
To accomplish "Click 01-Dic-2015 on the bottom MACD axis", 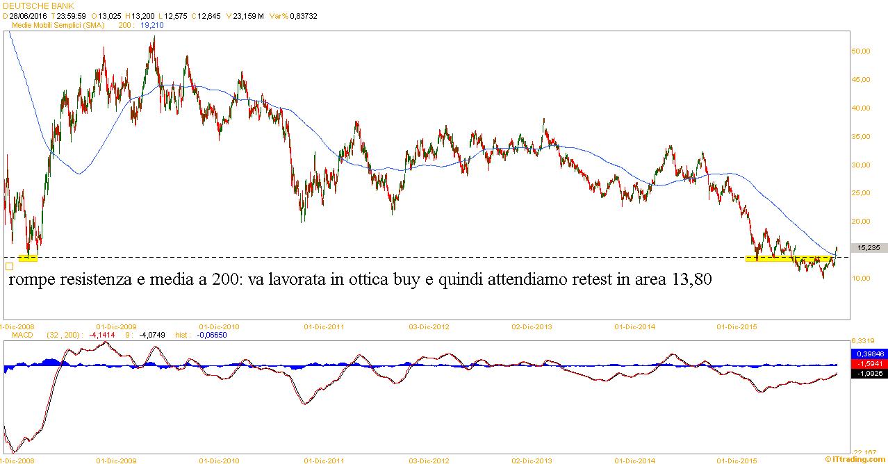I will [737, 460].
